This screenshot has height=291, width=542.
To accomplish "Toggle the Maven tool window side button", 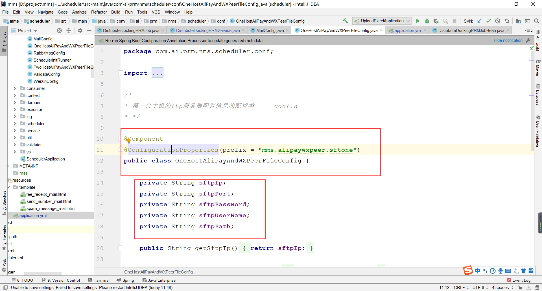I will click(x=538, y=67).
